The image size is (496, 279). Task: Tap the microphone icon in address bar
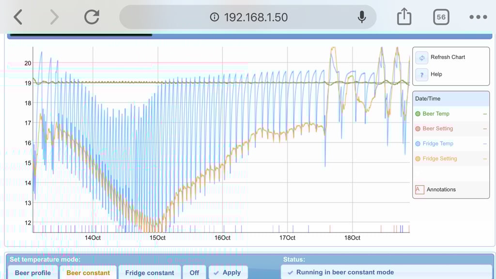click(361, 17)
